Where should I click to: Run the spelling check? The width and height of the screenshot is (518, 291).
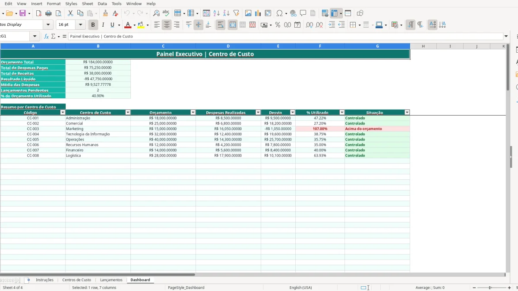pos(166,13)
